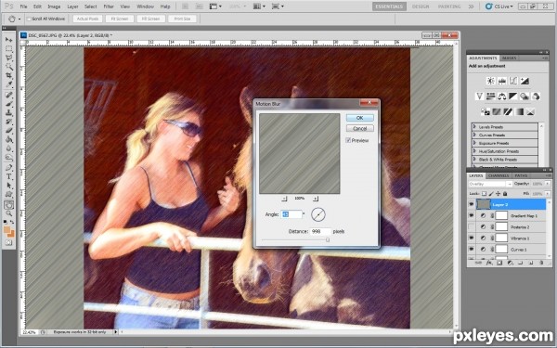Hide the Vibrance 1 layer

pos(471,238)
